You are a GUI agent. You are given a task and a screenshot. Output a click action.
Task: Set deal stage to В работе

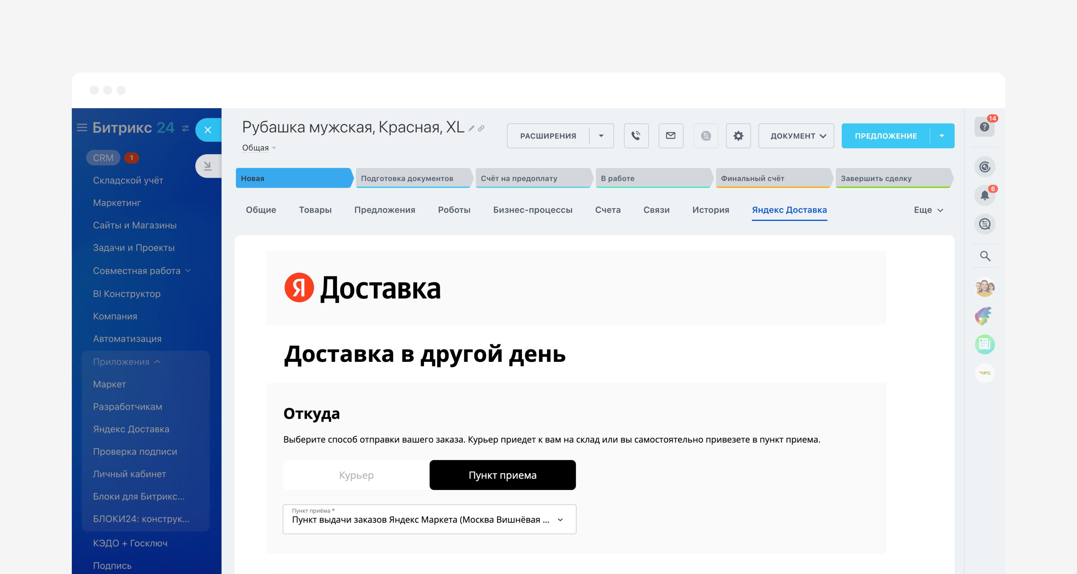[x=654, y=178]
